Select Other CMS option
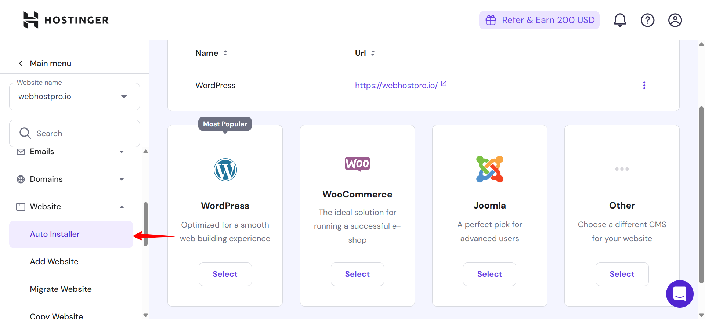Viewport: 705px width, 319px height. click(x=622, y=274)
